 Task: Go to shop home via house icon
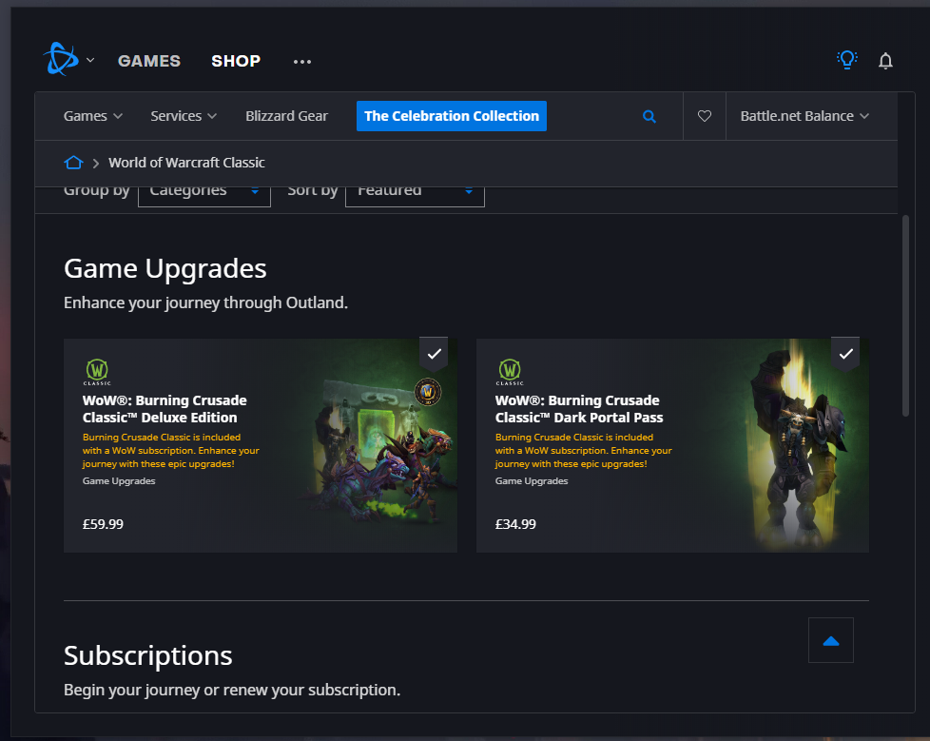pyautogui.click(x=73, y=163)
